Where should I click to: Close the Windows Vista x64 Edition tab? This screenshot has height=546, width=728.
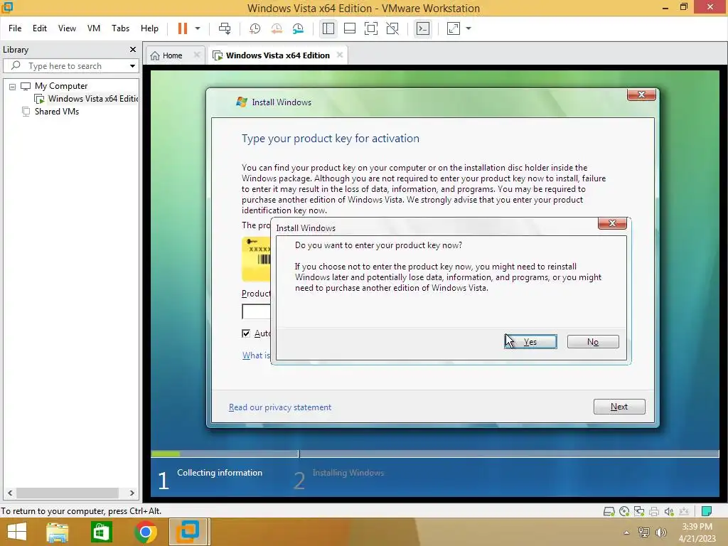tap(340, 55)
